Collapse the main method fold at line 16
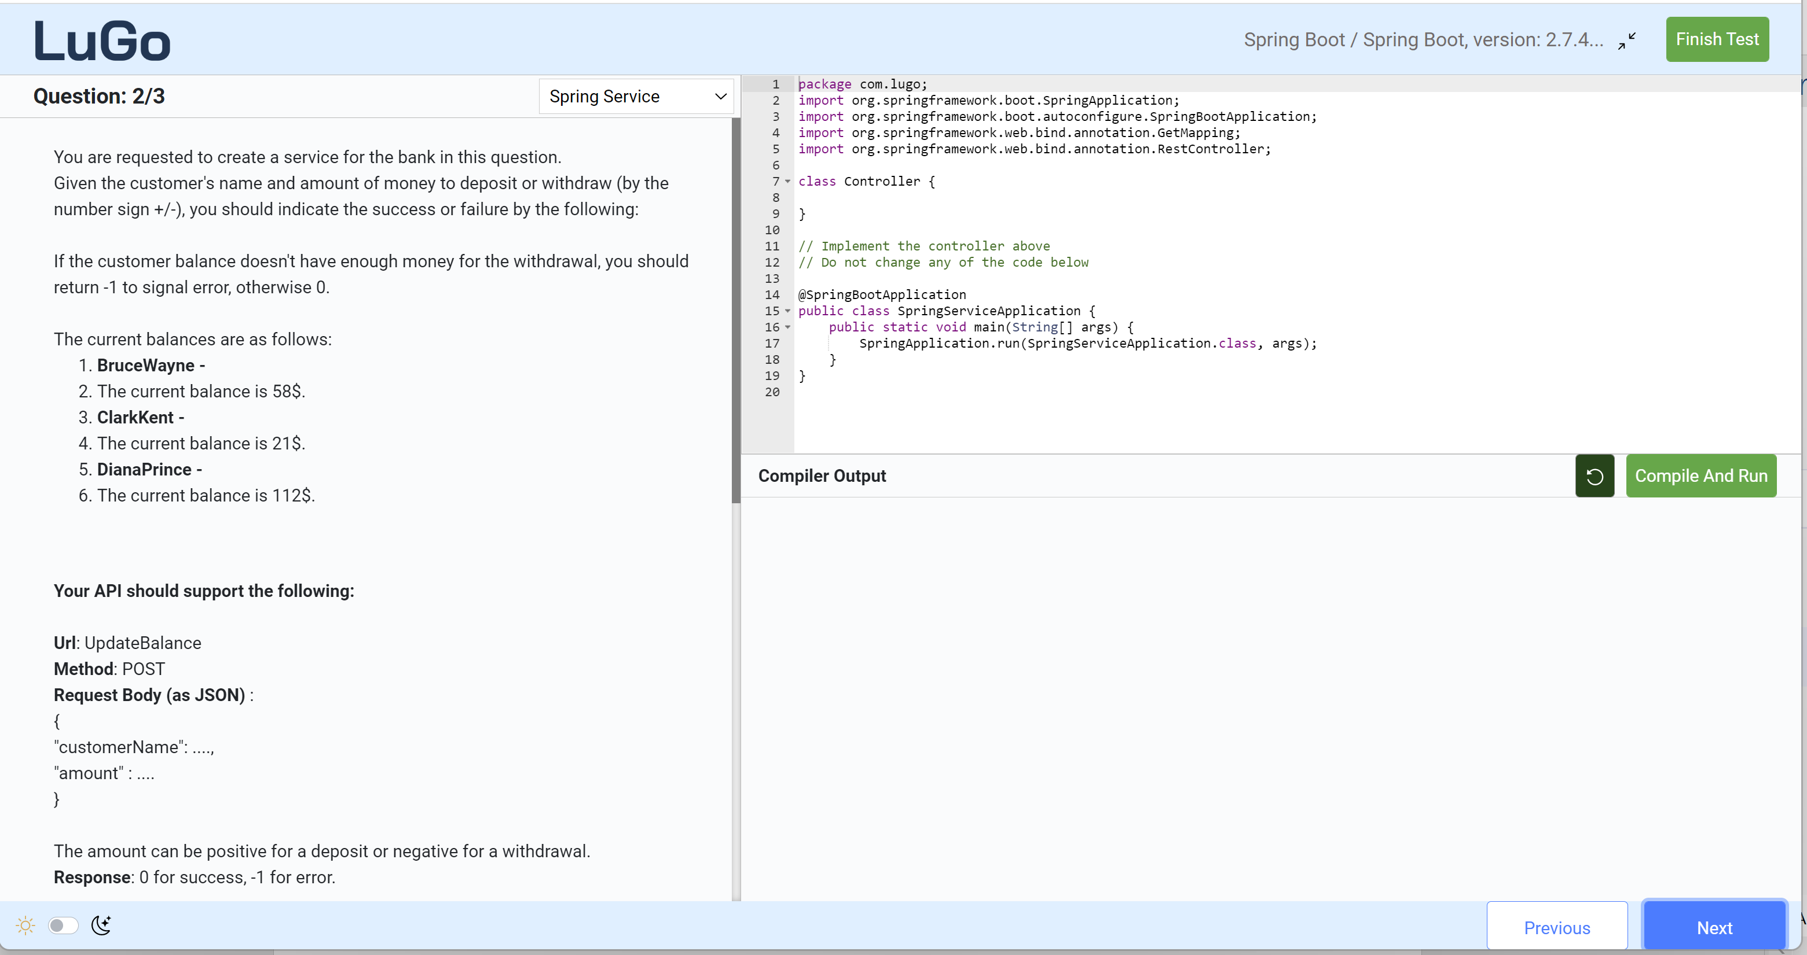Viewport: 1807px width, 955px height. tap(787, 327)
